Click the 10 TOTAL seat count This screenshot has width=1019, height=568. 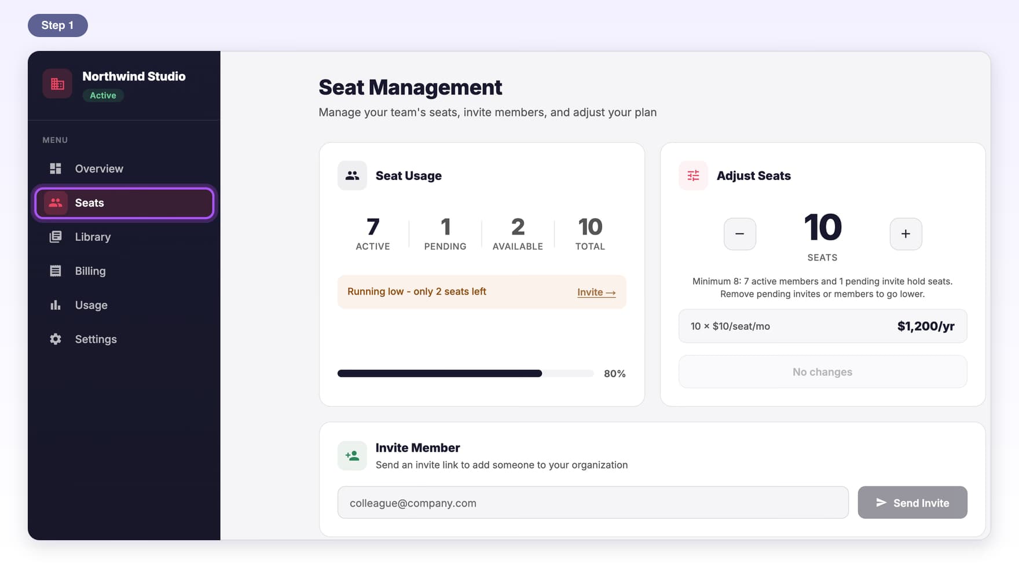click(590, 234)
